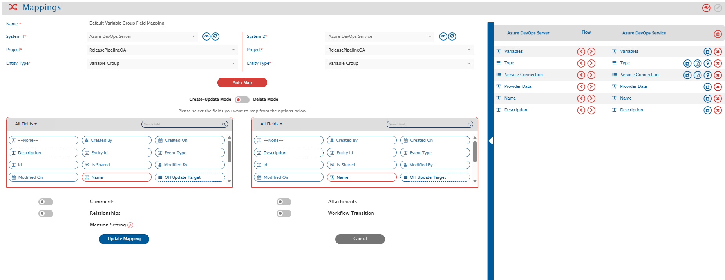
Task: Expand the System 2 Entity Type dropdown
Action: pyautogui.click(x=399, y=63)
